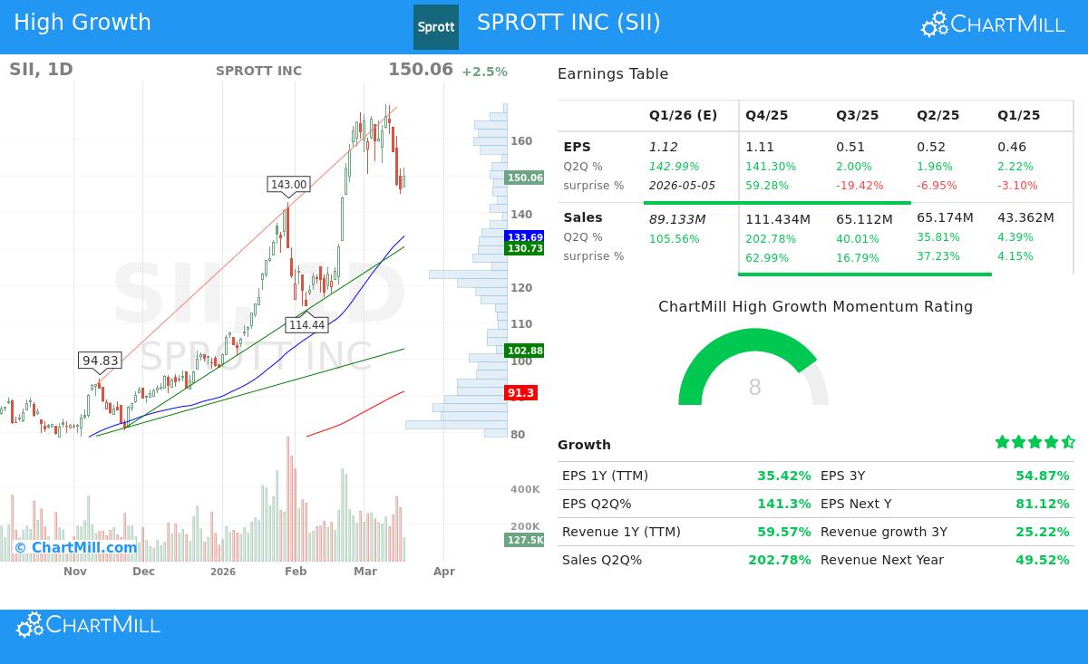Click the SII, 1D chart title

coord(40,69)
